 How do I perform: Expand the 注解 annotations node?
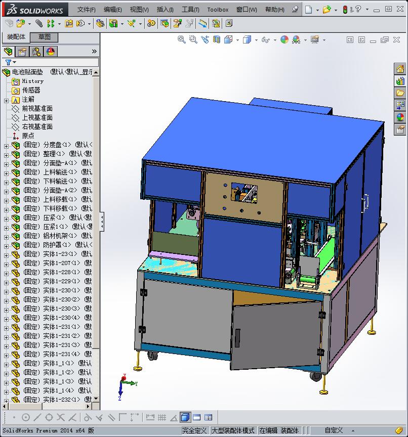[6, 101]
